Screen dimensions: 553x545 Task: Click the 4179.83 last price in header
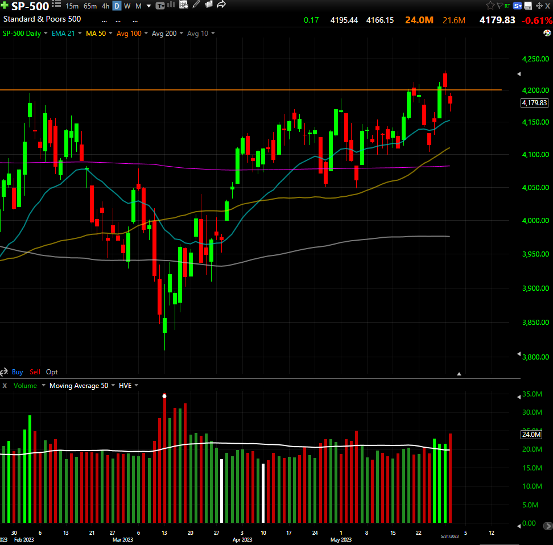click(497, 20)
